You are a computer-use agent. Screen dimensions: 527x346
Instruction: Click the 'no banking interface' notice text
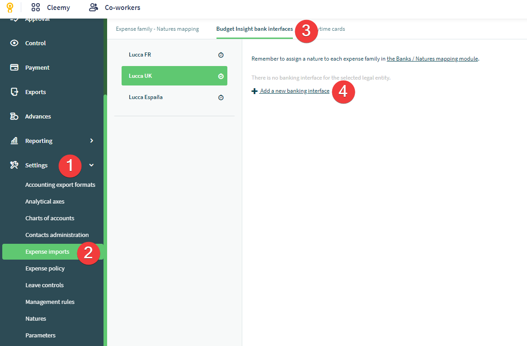321,78
